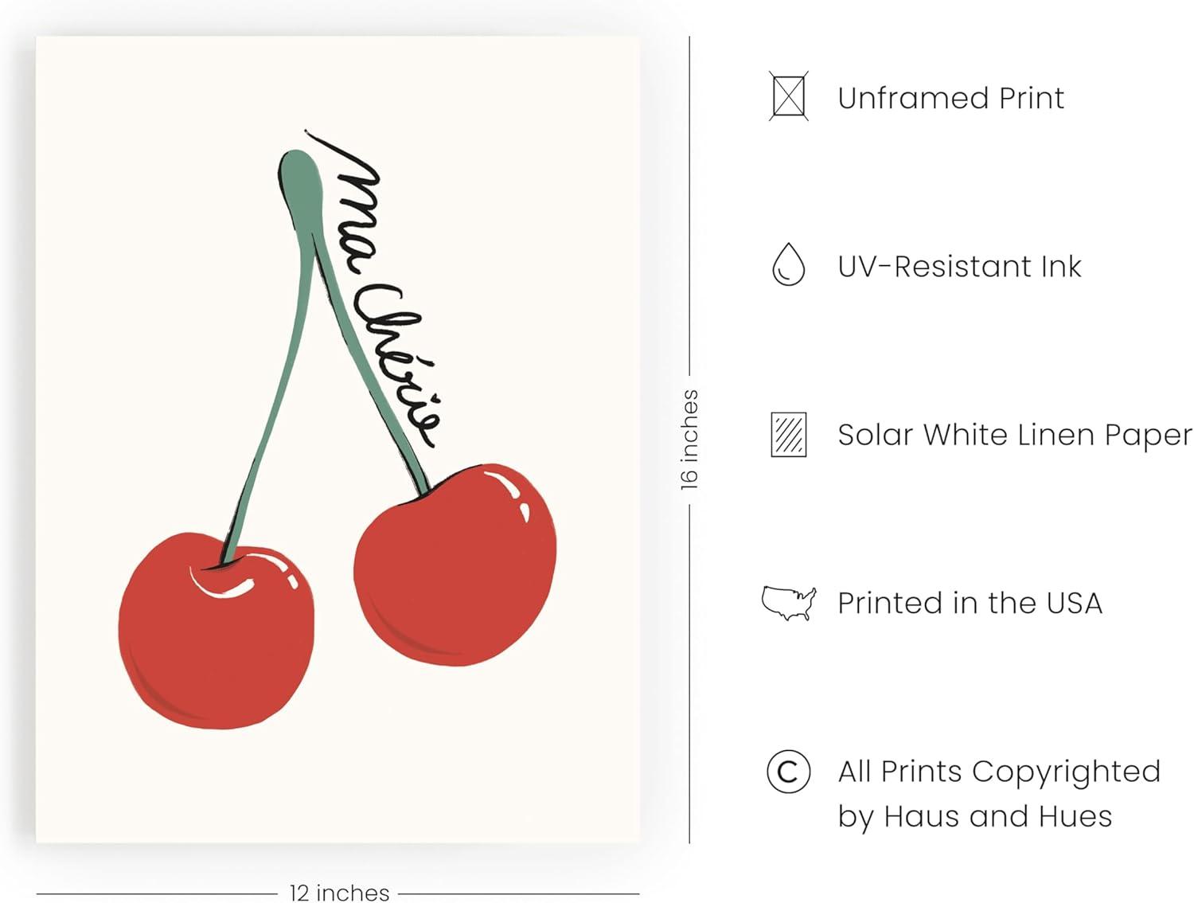This screenshot has height=903, width=1194.
Task: Select the 'UV-Resistant Ink' label
Action: [x=959, y=266]
